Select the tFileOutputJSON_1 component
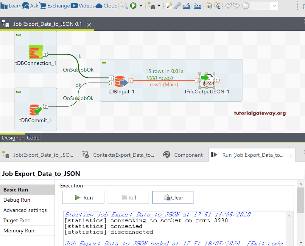This screenshot has height=246, width=305. click(207, 80)
